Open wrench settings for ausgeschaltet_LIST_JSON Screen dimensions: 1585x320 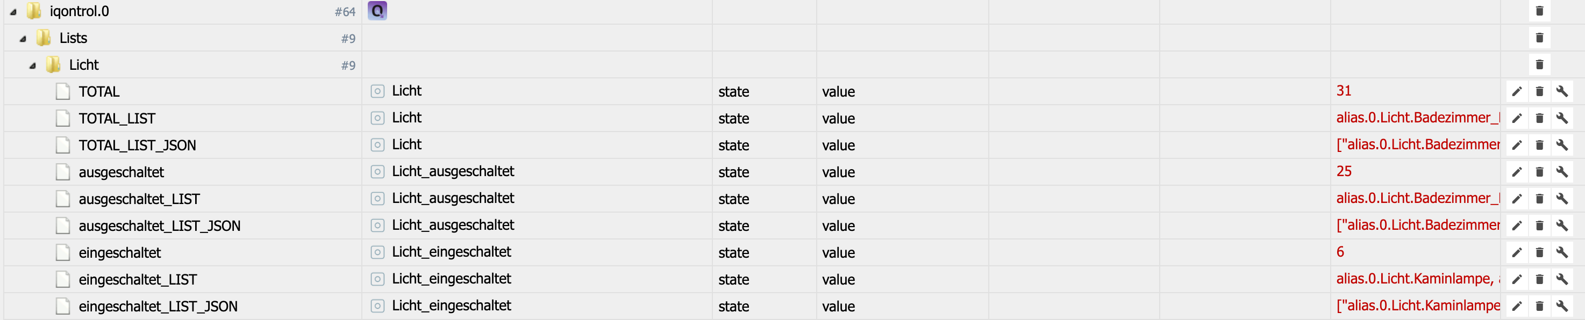pos(1562,226)
